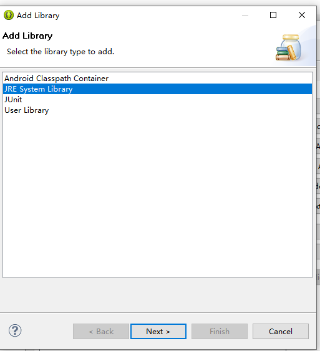Choose JUnit from the library list
The height and width of the screenshot is (351, 320).
(x=157, y=99)
